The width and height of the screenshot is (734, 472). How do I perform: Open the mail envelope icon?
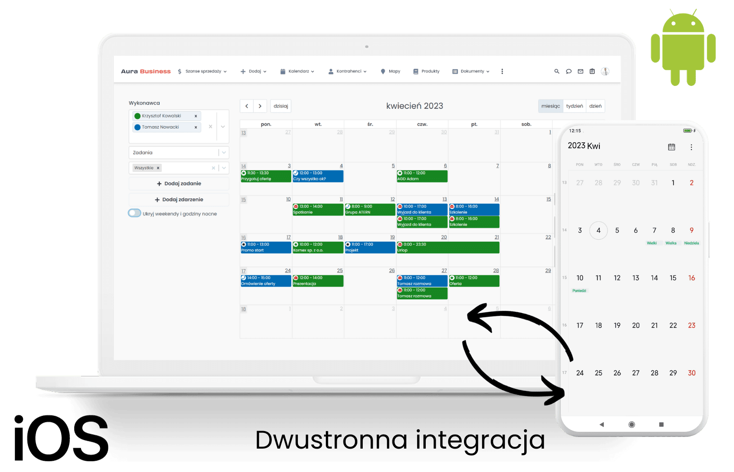pos(581,71)
